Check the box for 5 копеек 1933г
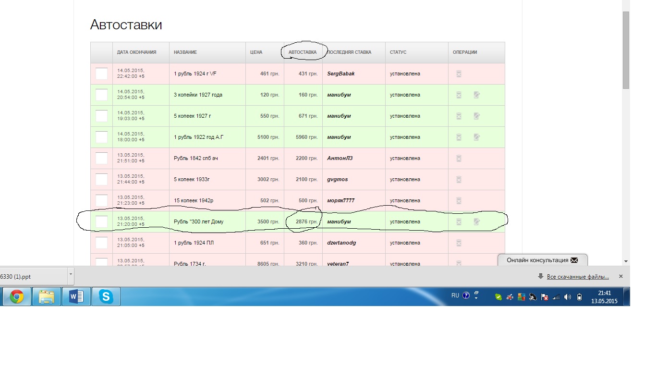 [x=101, y=179]
